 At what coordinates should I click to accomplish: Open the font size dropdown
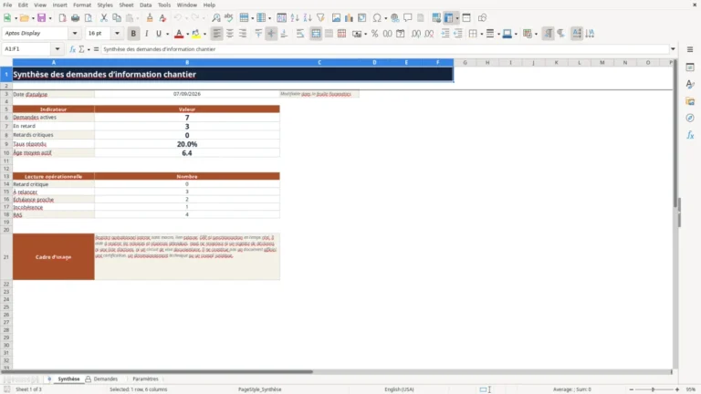click(117, 33)
